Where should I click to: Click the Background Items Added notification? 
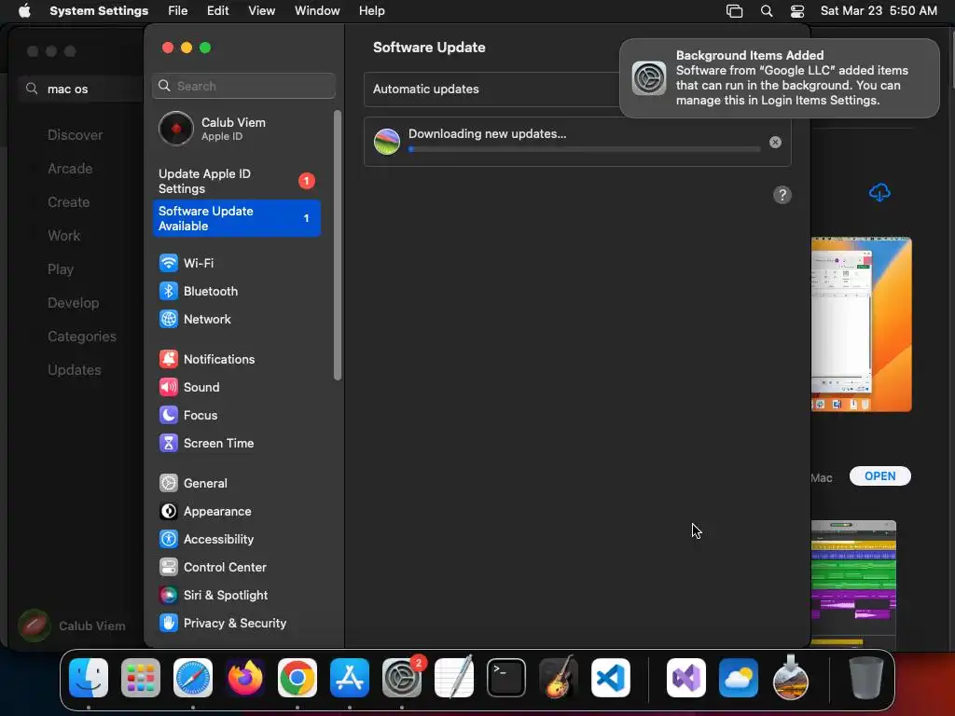click(x=779, y=78)
